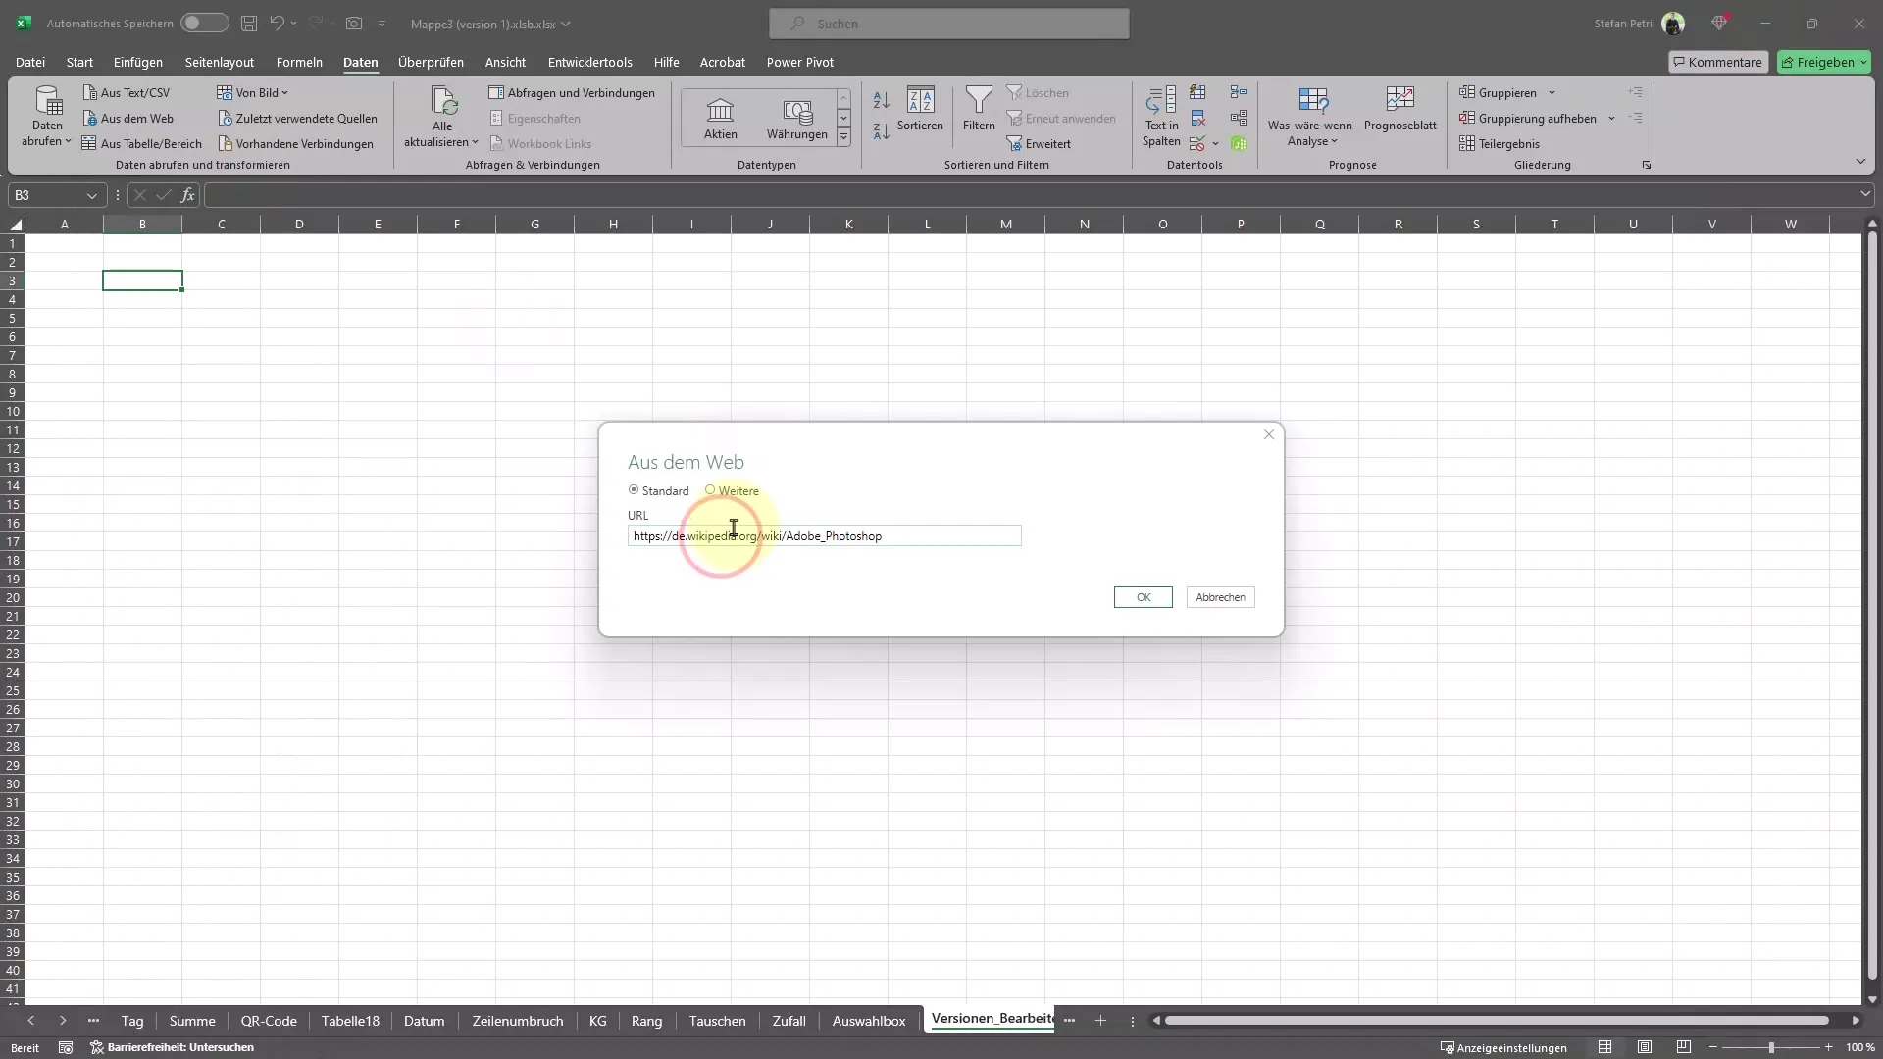Open the Gliederung dialog launcher
Screen dimensions: 1883x1059
pos(1647,165)
